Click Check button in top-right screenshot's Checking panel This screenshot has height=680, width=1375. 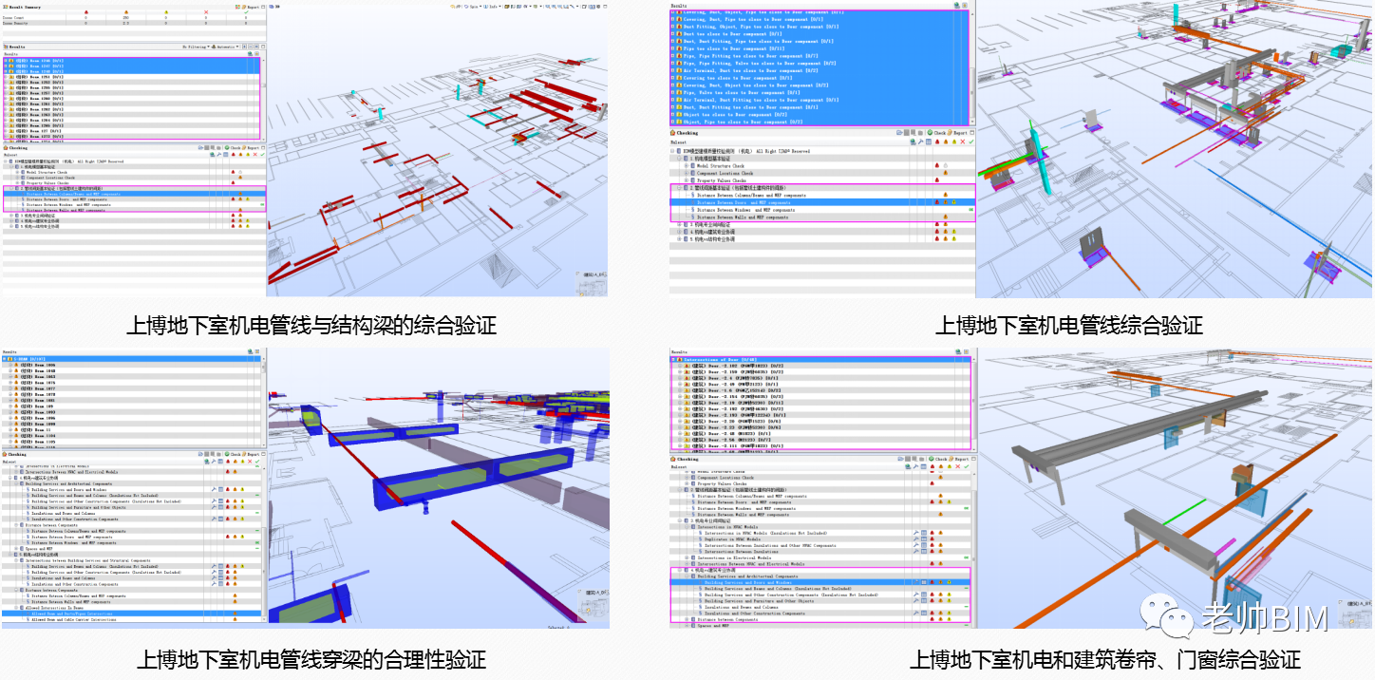[936, 133]
